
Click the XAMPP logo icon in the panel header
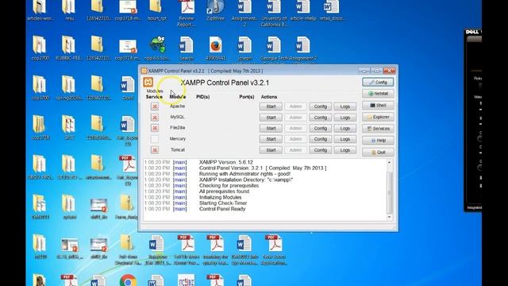coord(148,82)
